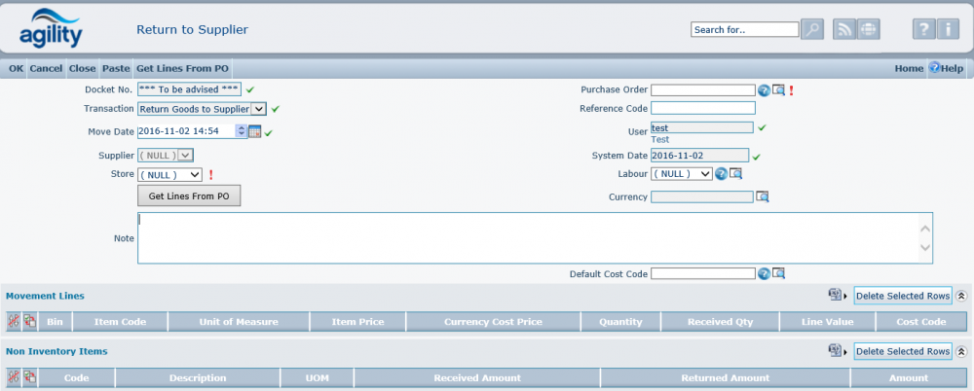Click the Purchase Order lookup icon
This screenshot has width=974, height=391.
(778, 90)
